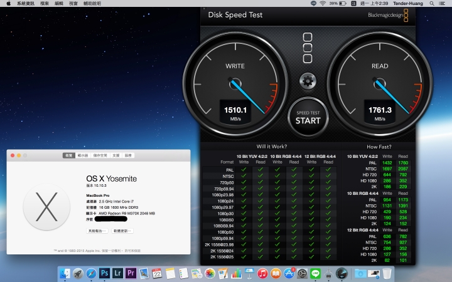Open Mail from the Dock
This screenshot has width=452, height=282.
[x=144, y=273]
